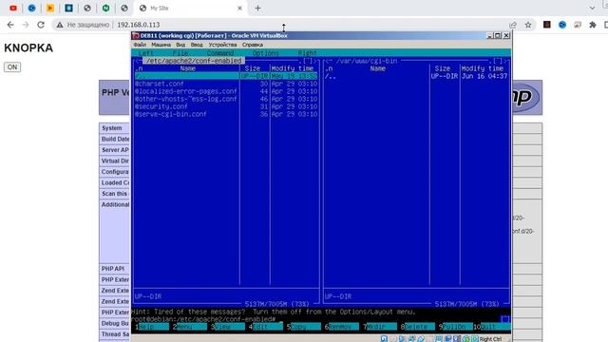Click the 9 PullDn function key button
The width and height of the screenshot is (608, 342).
[456, 327]
